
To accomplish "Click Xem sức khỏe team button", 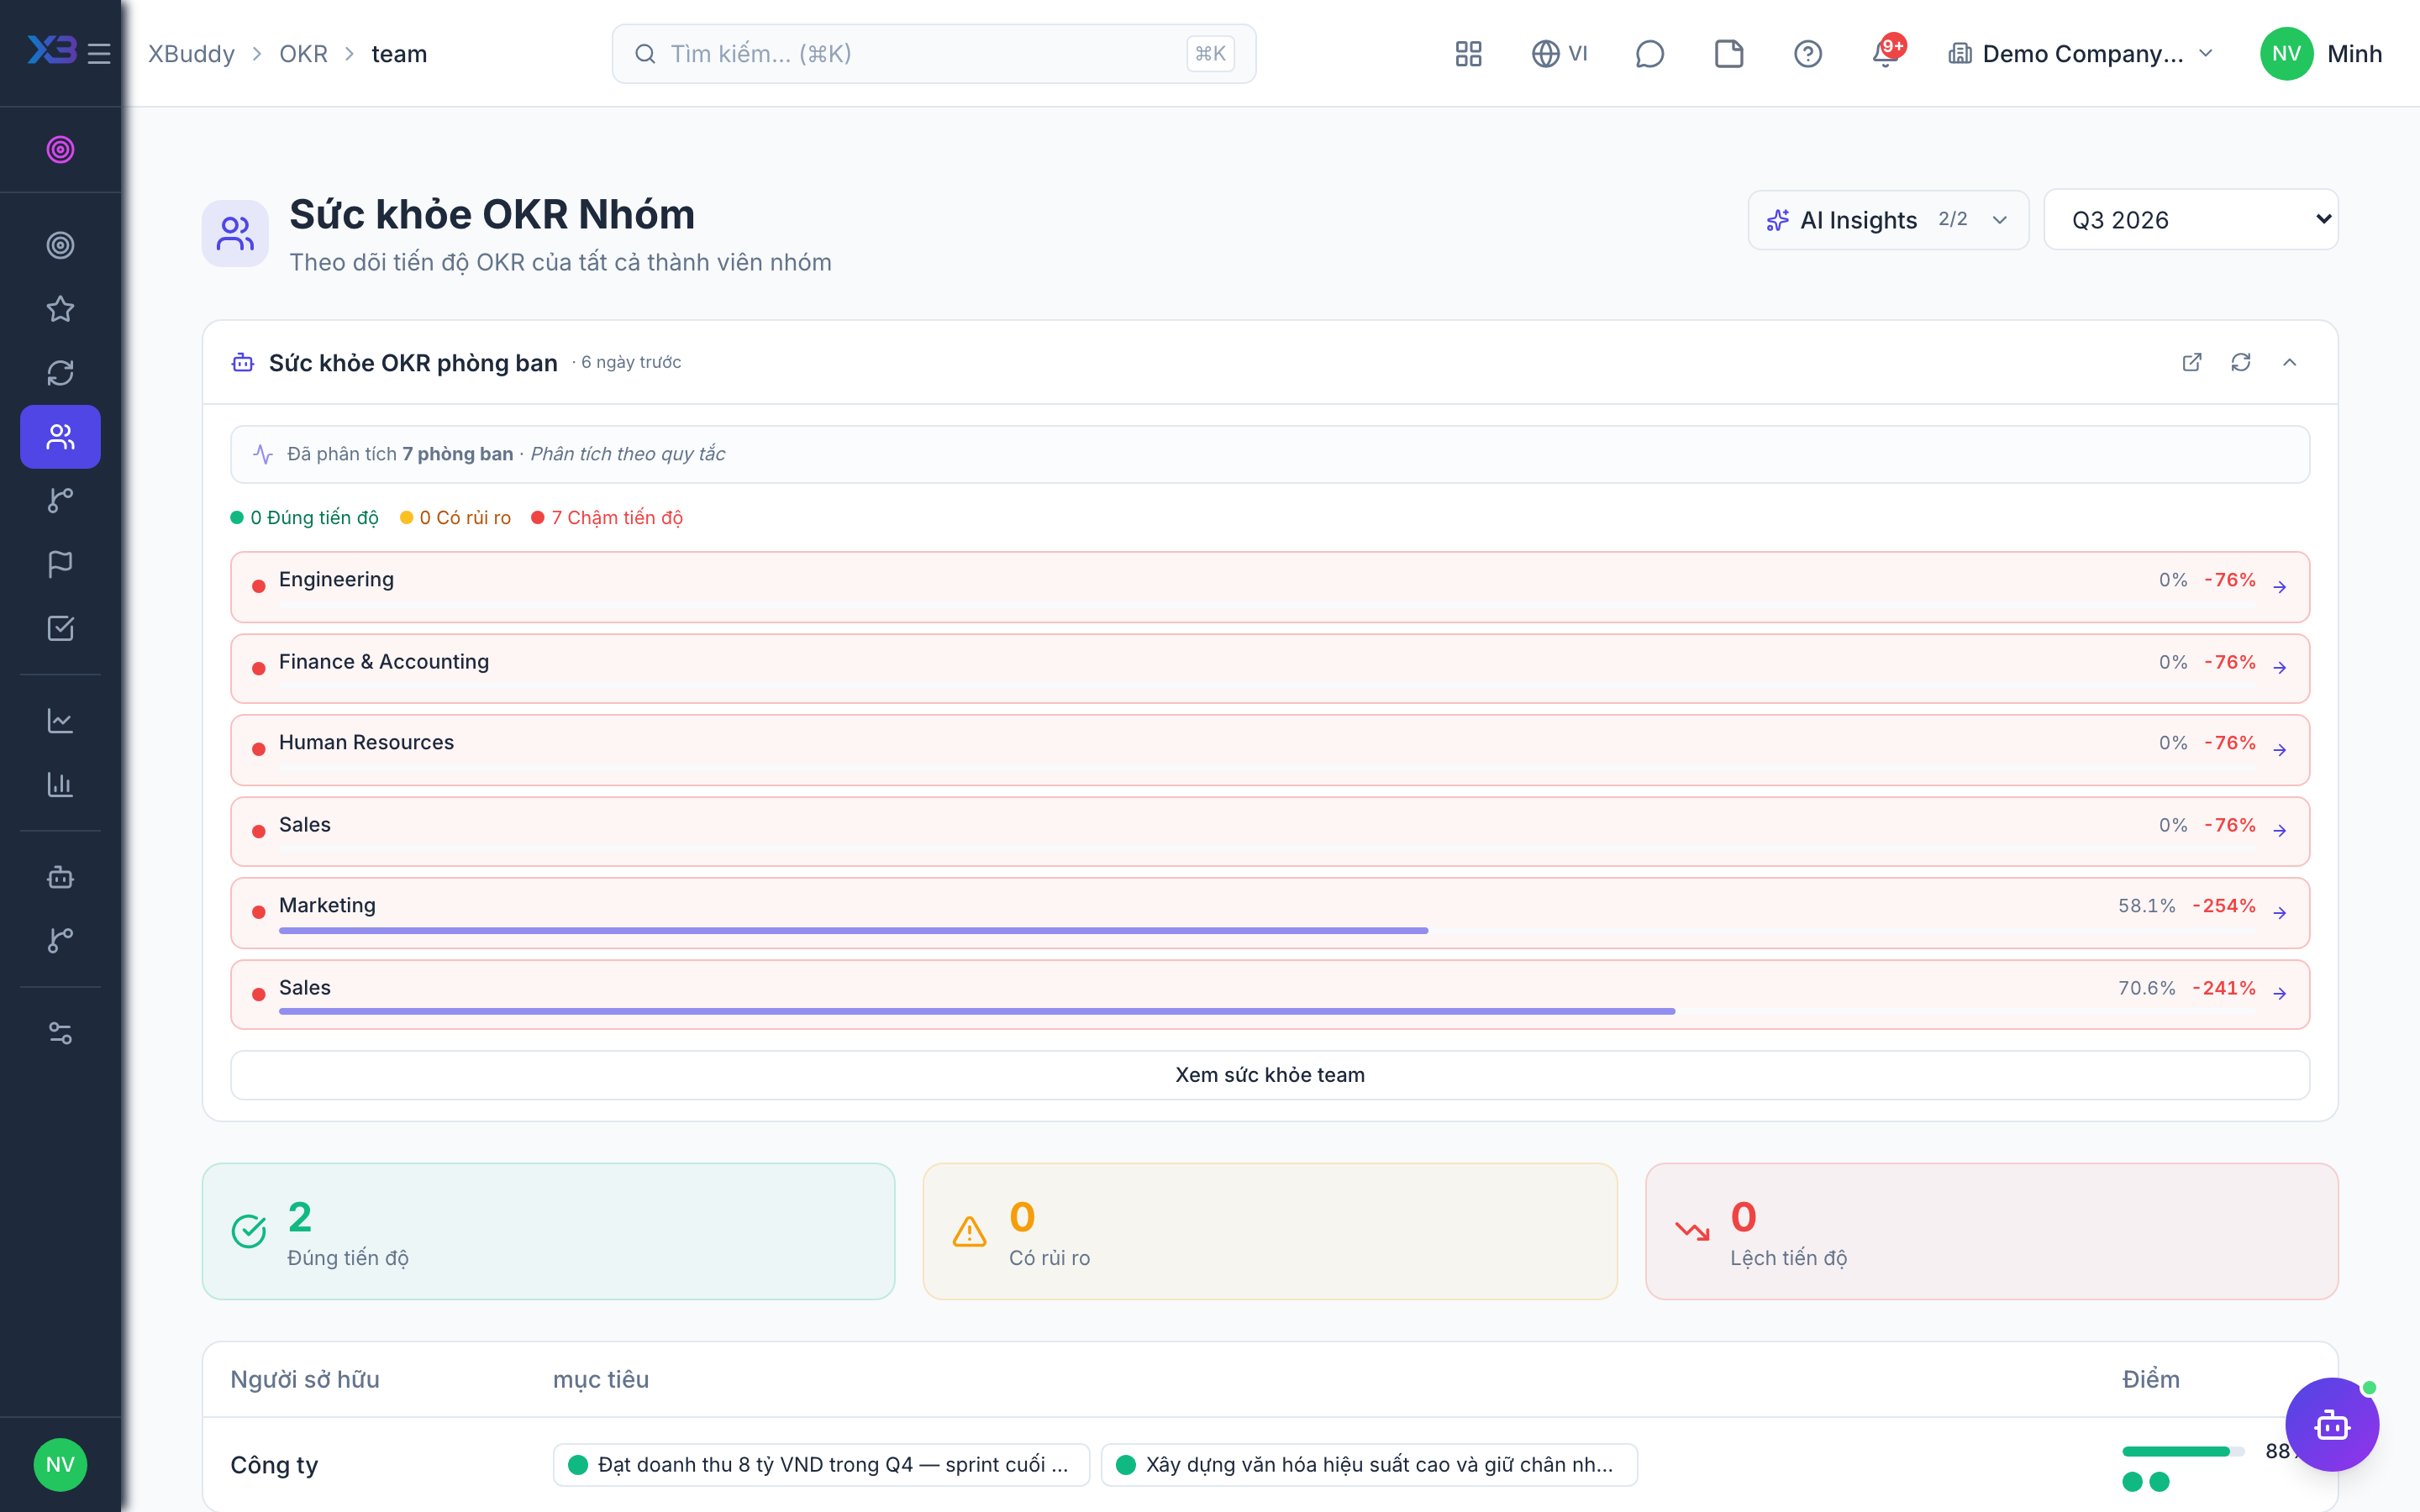I will point(1270,1075).
